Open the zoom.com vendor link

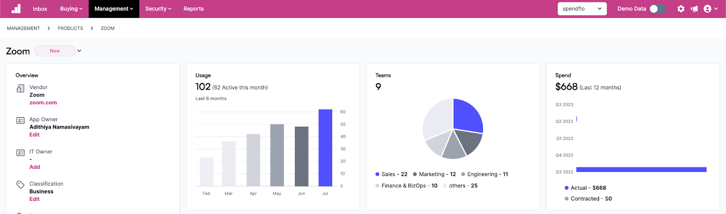[x=43, y=103]
